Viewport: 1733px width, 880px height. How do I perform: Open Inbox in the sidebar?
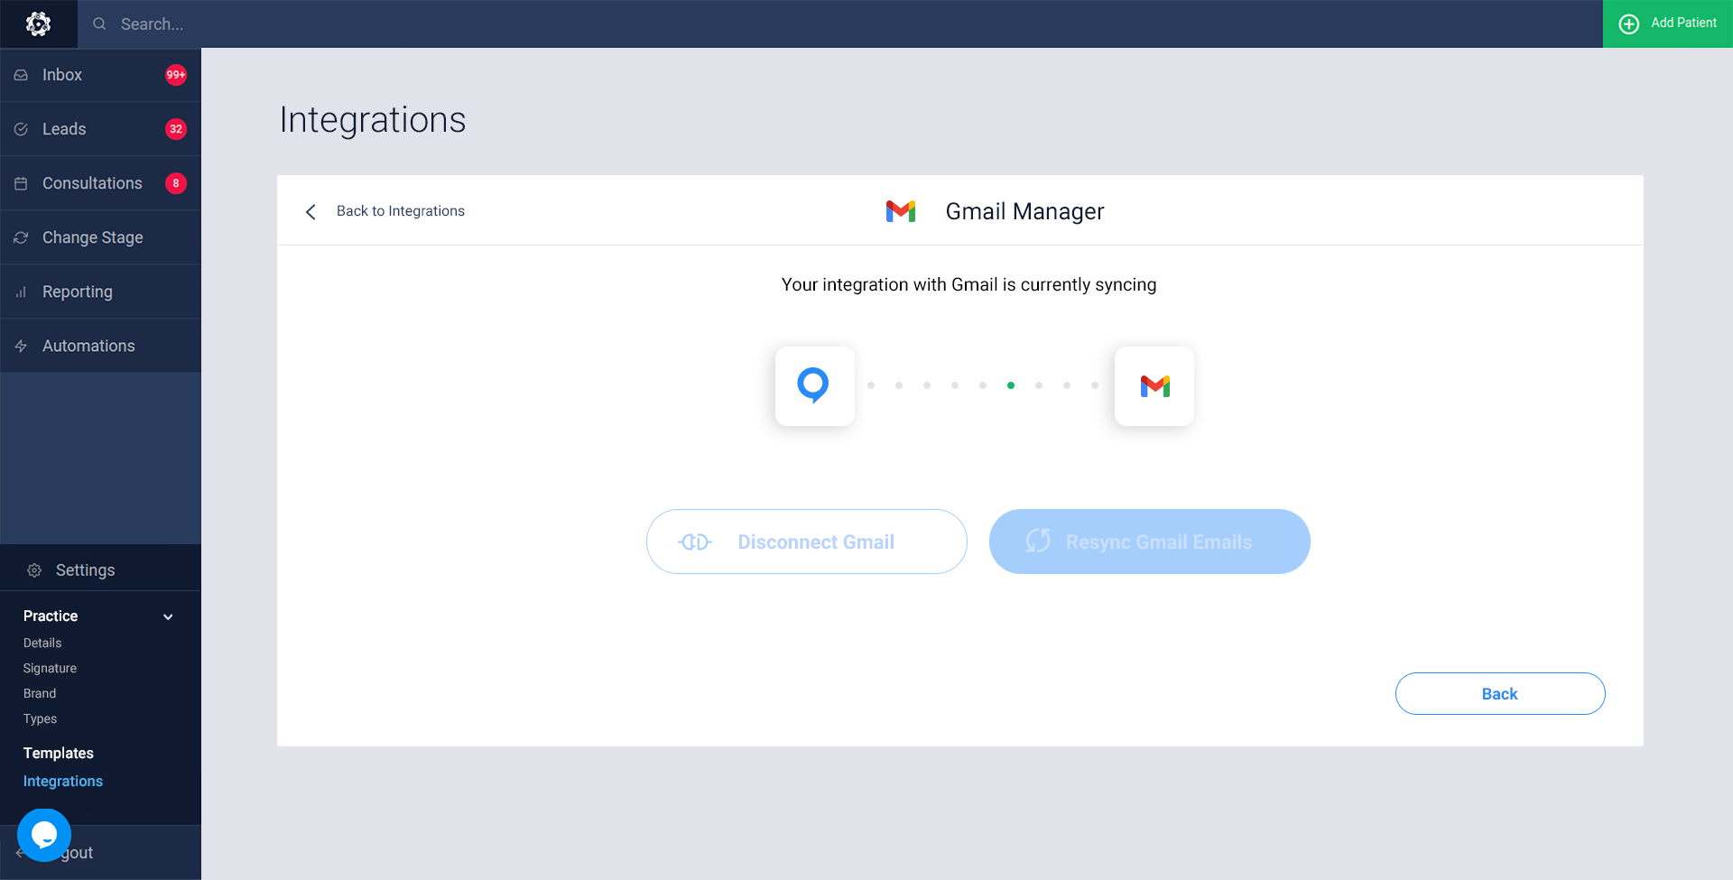pos(100,75)
